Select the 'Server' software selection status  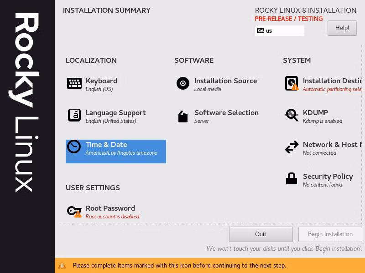pyautogui.click(x=202, y=121)
